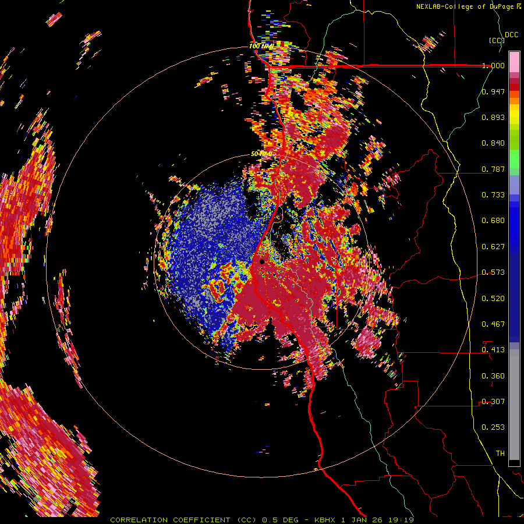This screenshot has width=524, height=524.
Task: Click the 100 NMI range ring label
Action: [x=261, y=46]
